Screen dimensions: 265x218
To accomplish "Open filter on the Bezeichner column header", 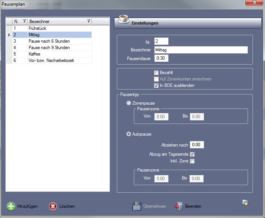I will (x=88, y=22).
